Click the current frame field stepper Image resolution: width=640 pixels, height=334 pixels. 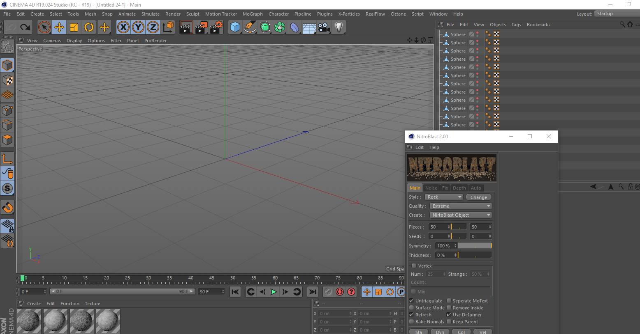44,292
